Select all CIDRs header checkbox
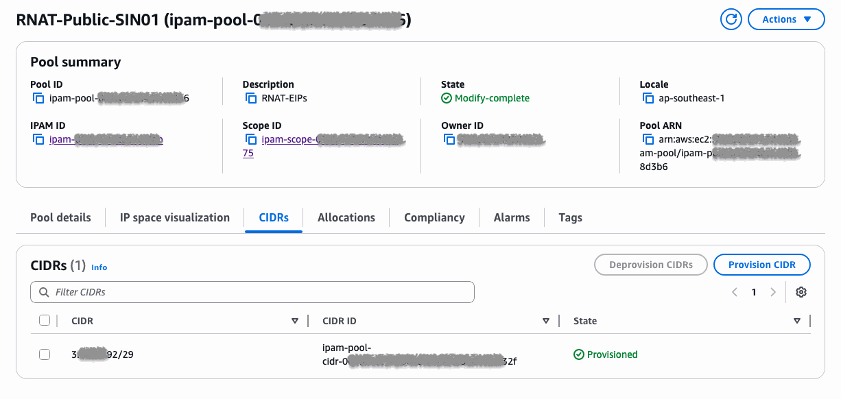The width and height of the screenshot is (841, 399). [45, 320]
